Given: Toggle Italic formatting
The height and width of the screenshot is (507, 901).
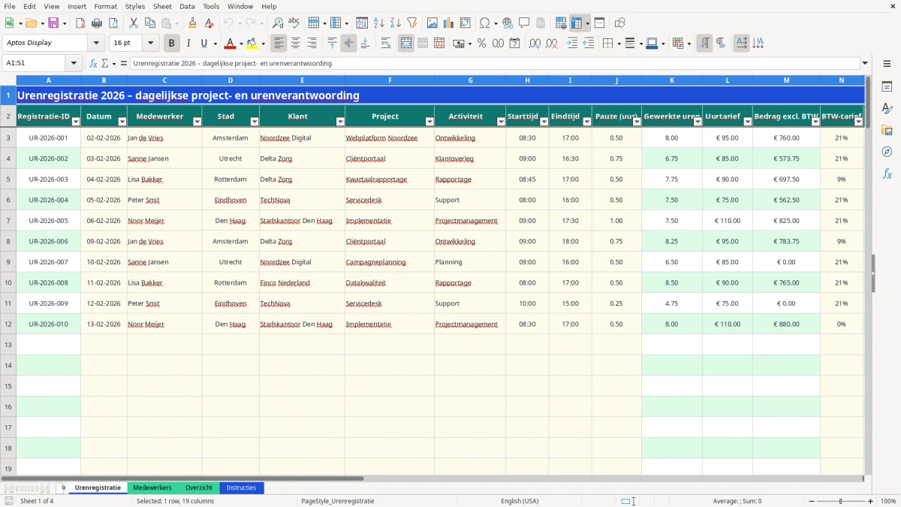Looking at the screenshot, I should tap(188, 44).
